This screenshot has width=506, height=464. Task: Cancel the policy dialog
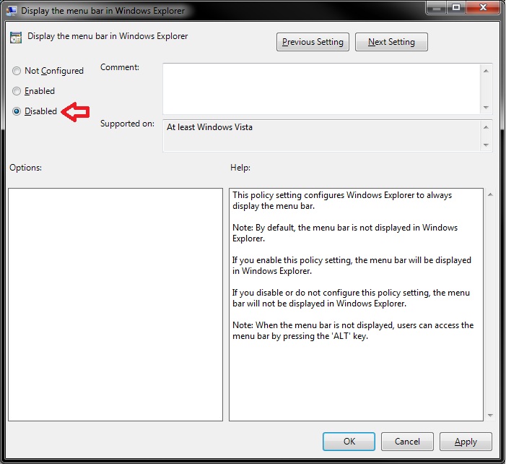tap(407, 442)
